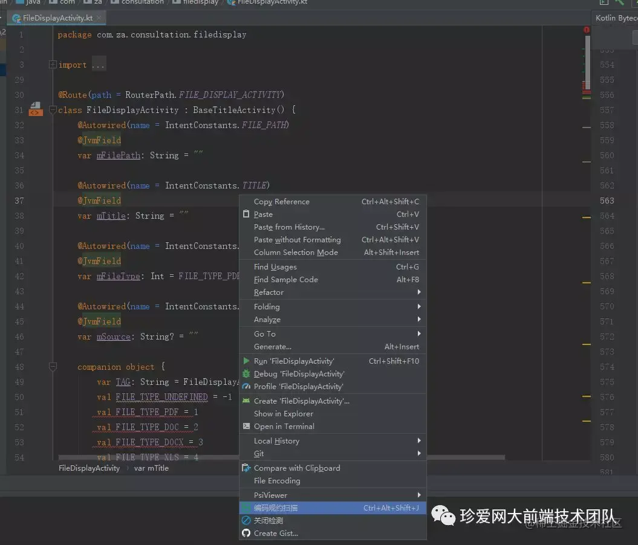The height and width of the screenshot is (545, 638).
Task: Select Paste from History
Action: [333, 227]
